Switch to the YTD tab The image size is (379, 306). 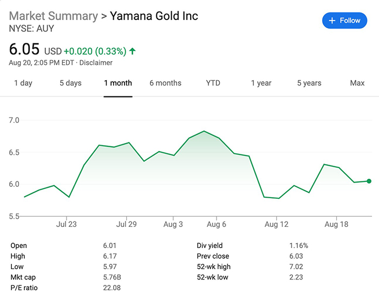click(213, 83)
